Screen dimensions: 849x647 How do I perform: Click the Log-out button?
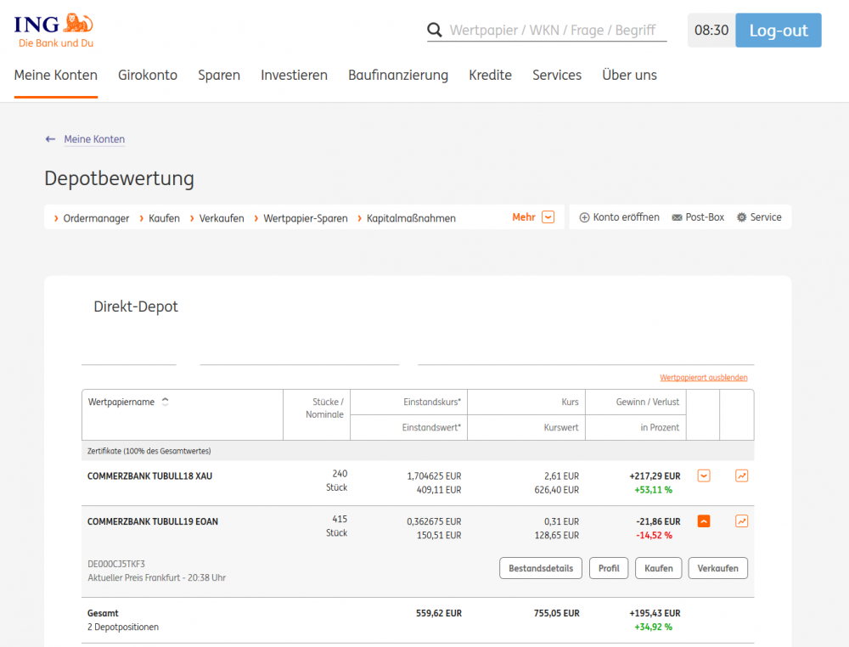click(x=778, y=31)
